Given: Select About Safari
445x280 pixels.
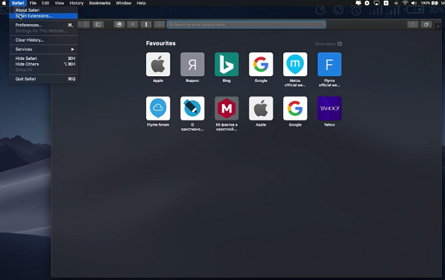Looking at the screenshot, I should point(44,10).
